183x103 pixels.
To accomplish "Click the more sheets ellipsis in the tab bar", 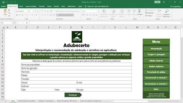I will point(104,101).
